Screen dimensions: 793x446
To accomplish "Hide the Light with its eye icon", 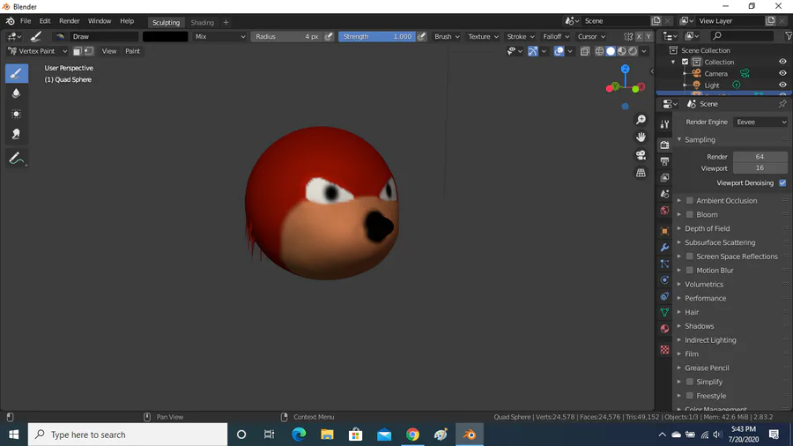I will (x=782, y=85).
